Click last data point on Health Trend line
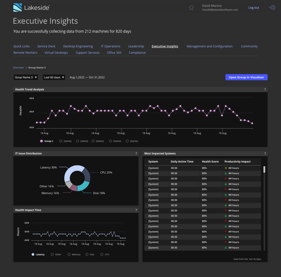Image resolution: width=281 pixels, height=277 pixels. point(252,123)
